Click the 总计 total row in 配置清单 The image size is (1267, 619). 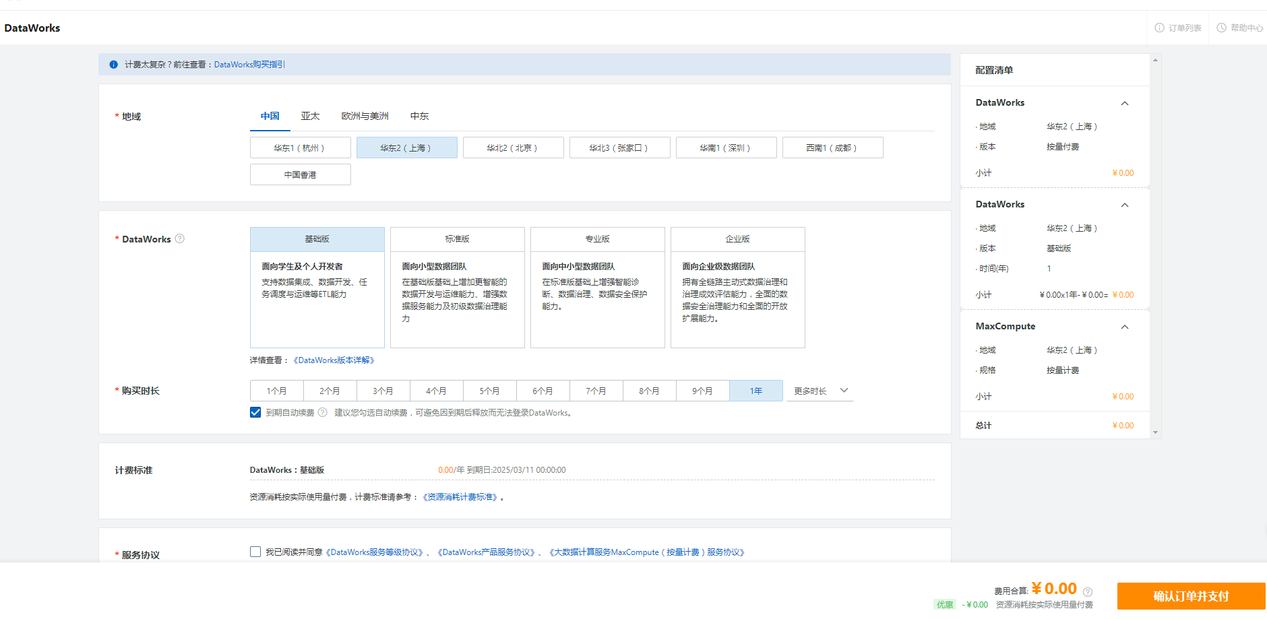click(1055, 425)
